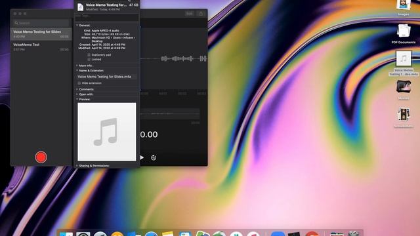420x236 pixels.
Task: Expand the Sharing & Permissions section
Action: coord(77,166)
